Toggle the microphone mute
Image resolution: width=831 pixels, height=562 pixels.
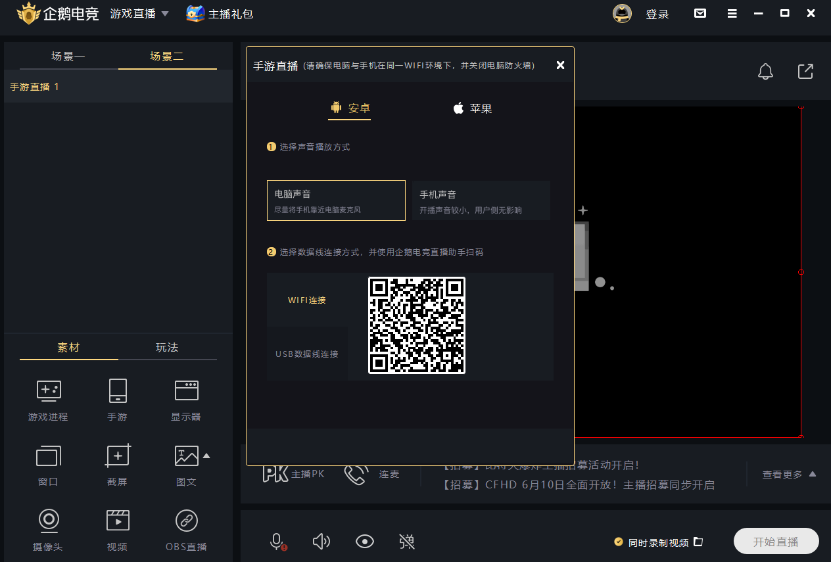click(x=277, y=542)
